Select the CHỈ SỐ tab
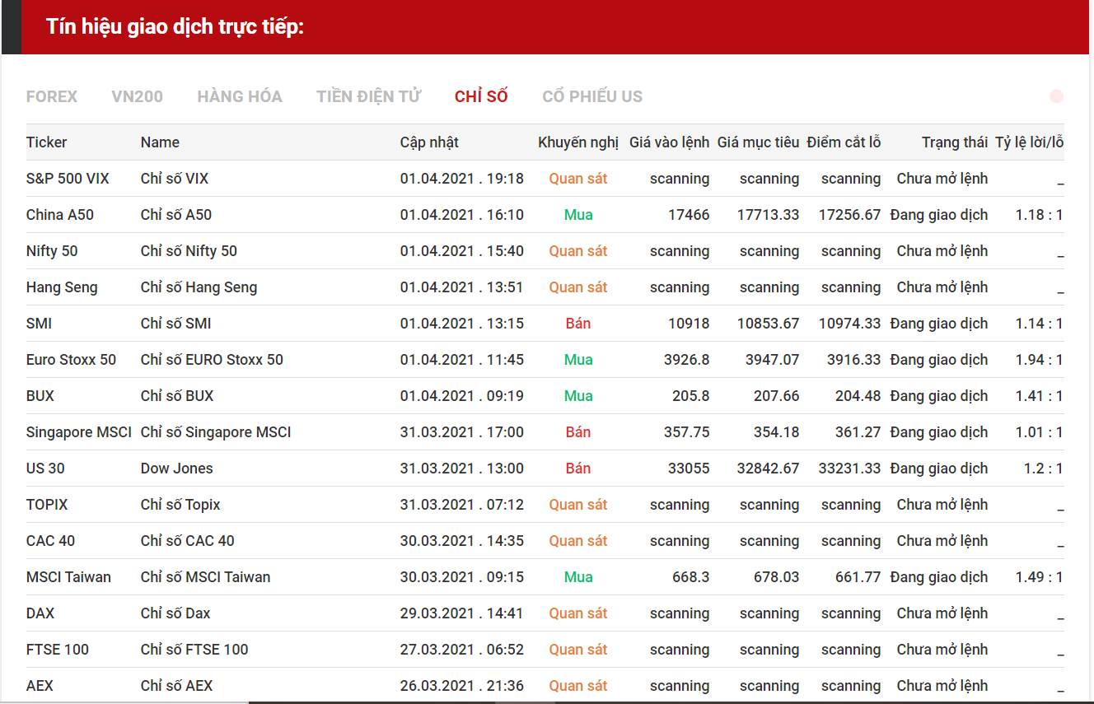 tap(481, 96)
